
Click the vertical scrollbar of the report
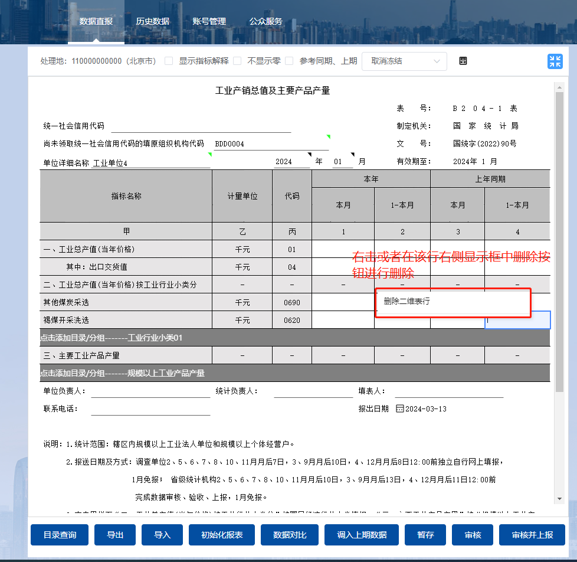[x=559, y=236]
